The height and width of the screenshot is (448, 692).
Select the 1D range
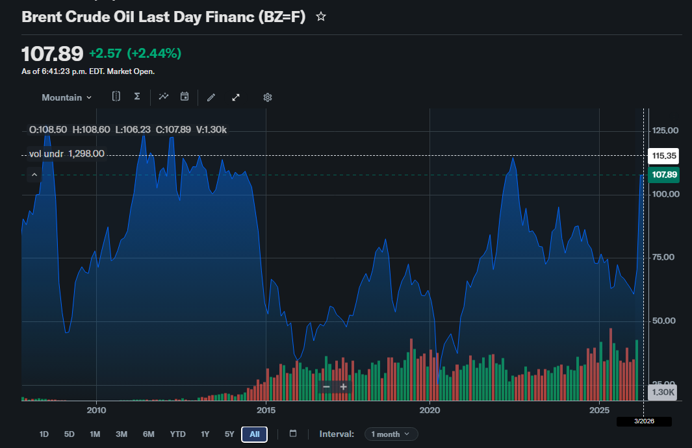coord(44,434)
